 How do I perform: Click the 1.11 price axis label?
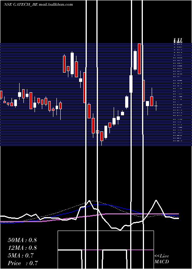(177, 40)
